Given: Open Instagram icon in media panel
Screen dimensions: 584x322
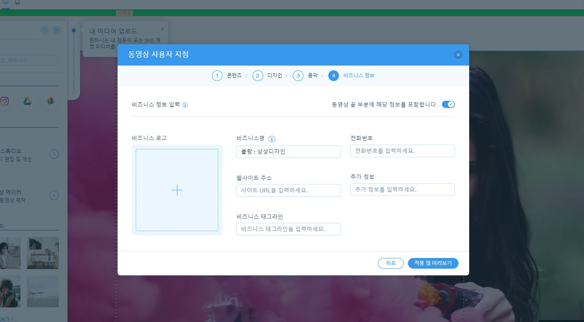Looking at the screenshot, I should tap(4, 101).
